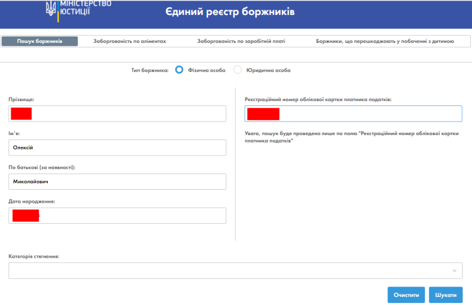The image size is (472, 305).
Task: Switch to Пошук боржників tab
Action: [x=40, y=41]
